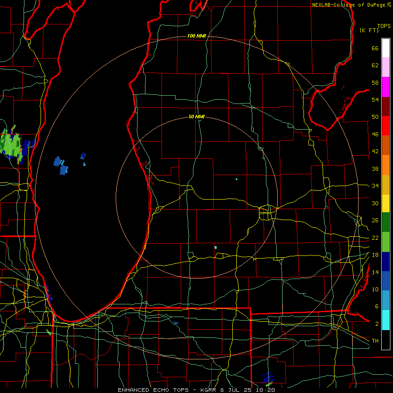Viewport: 393px width, 393px height.
Task: Click the small green echo south of Chicago
Action: click(x=49, y=332)
